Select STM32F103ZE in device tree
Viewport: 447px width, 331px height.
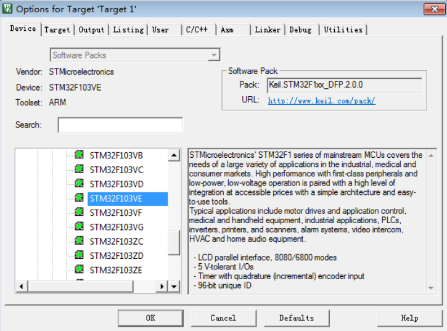pyautogui.click(x=116, y=270)
